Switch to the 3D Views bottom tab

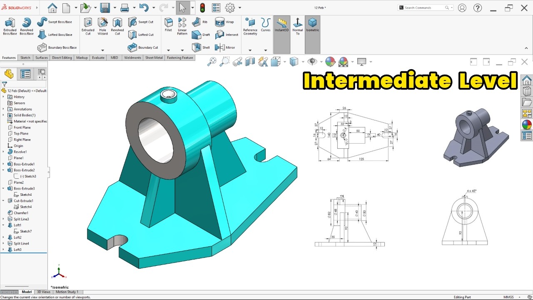(x=43, y=292)
